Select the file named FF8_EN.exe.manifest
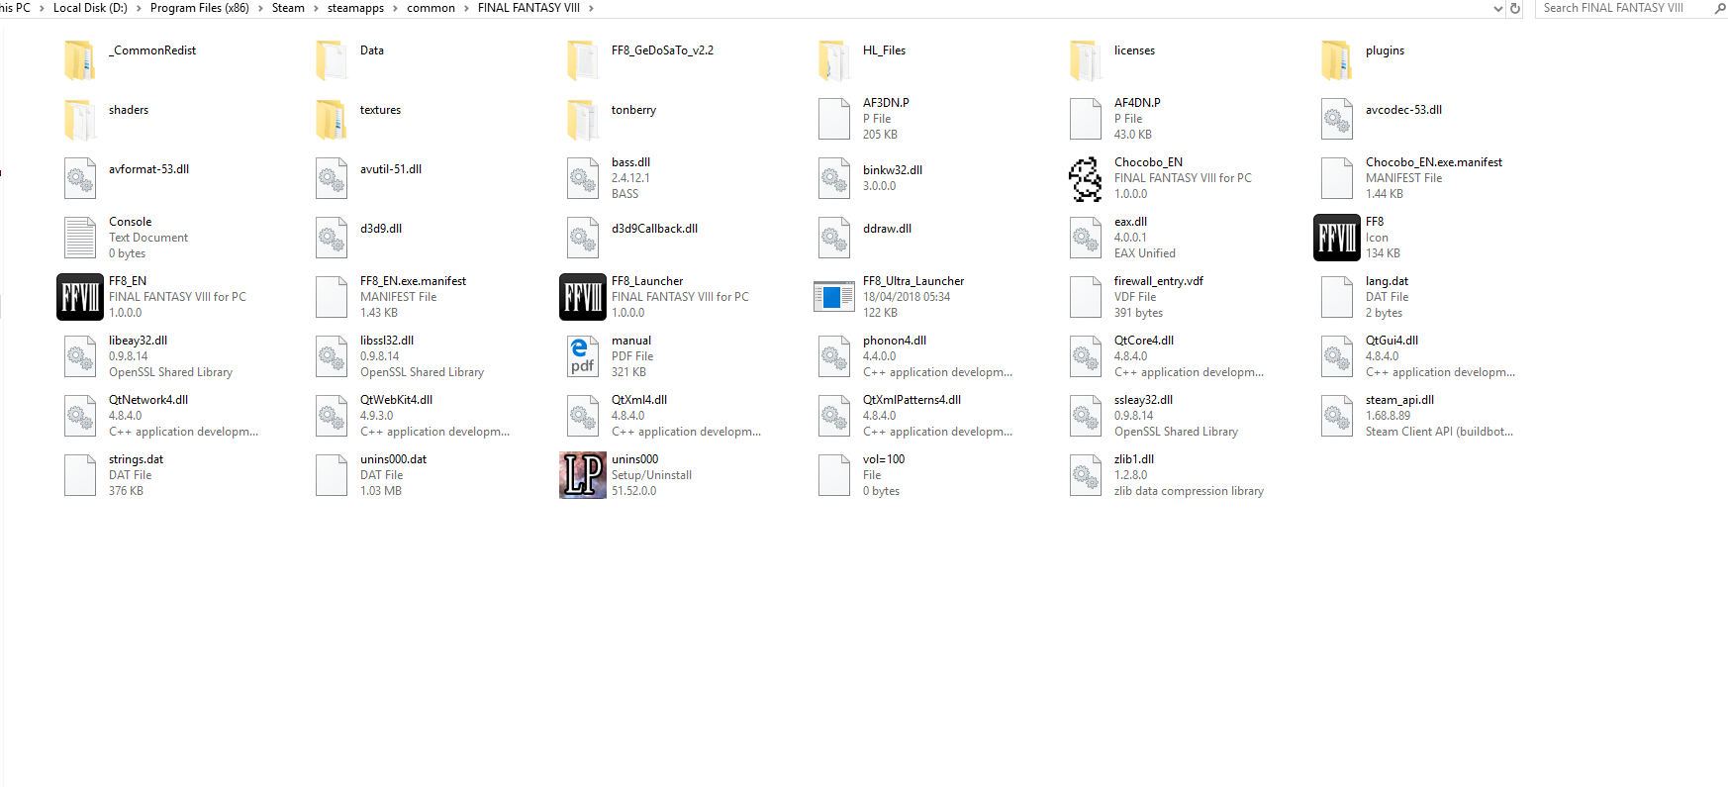 point(413,281)
